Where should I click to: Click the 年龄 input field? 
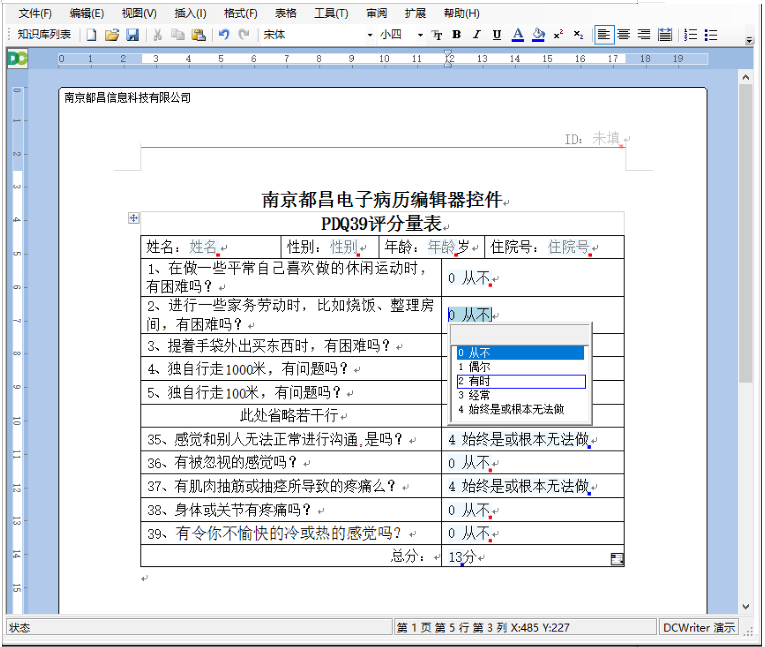[x=441, y=247]
